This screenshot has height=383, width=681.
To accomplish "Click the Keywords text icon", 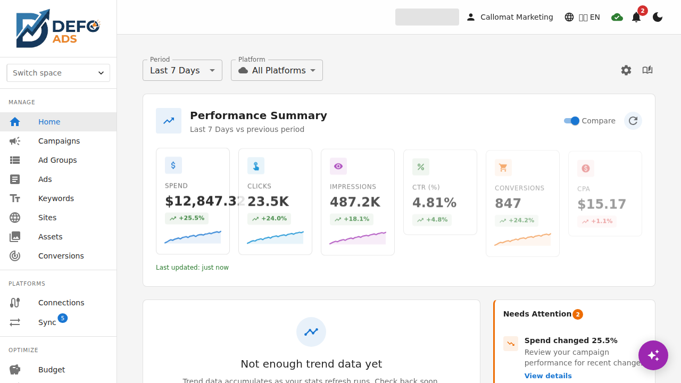I will pyautogui.click(x=15, y=198).
